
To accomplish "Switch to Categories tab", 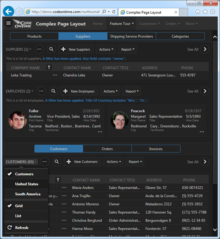I will (x=180, y=36).
